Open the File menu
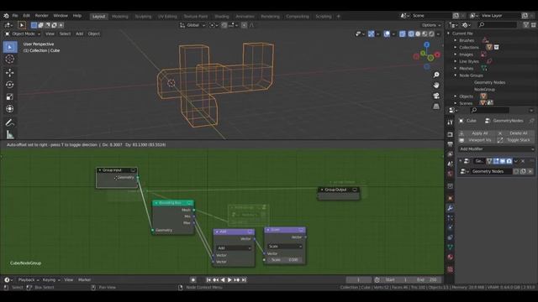 click(15, 16)
